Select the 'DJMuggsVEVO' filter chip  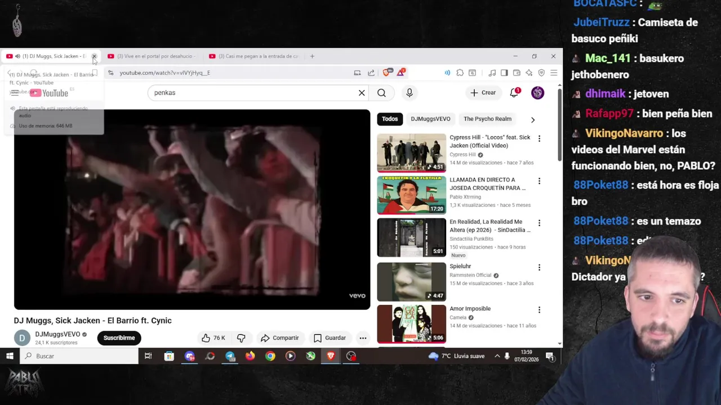430,119
